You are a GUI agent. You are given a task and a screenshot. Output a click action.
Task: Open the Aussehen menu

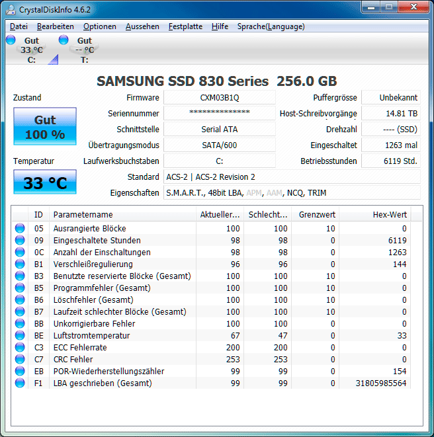coord(142,26)
